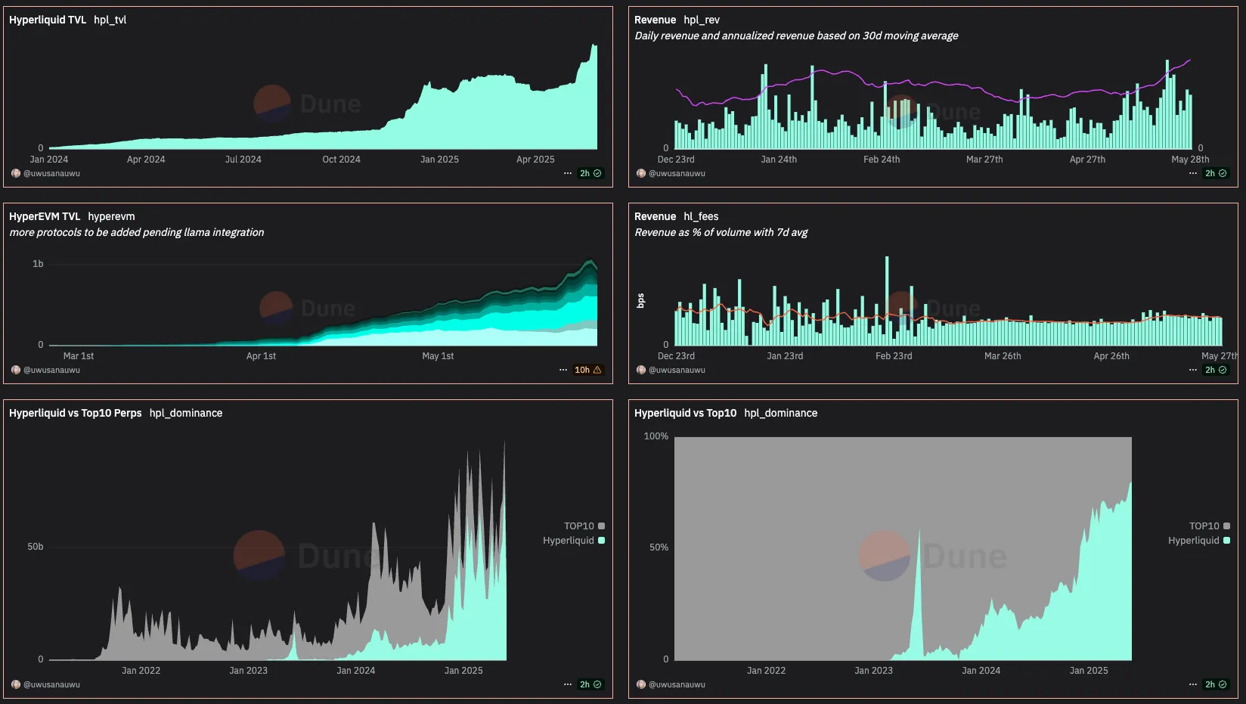This screenshot has height=704, width=1246.
Task: Open the options menu on Hyperliquid vs Top10 panel
Action: 1193,684
